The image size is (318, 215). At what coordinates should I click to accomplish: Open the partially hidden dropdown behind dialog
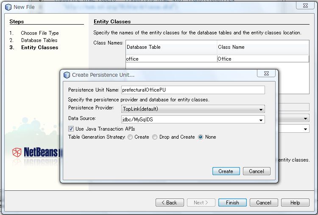pos(305,129)
